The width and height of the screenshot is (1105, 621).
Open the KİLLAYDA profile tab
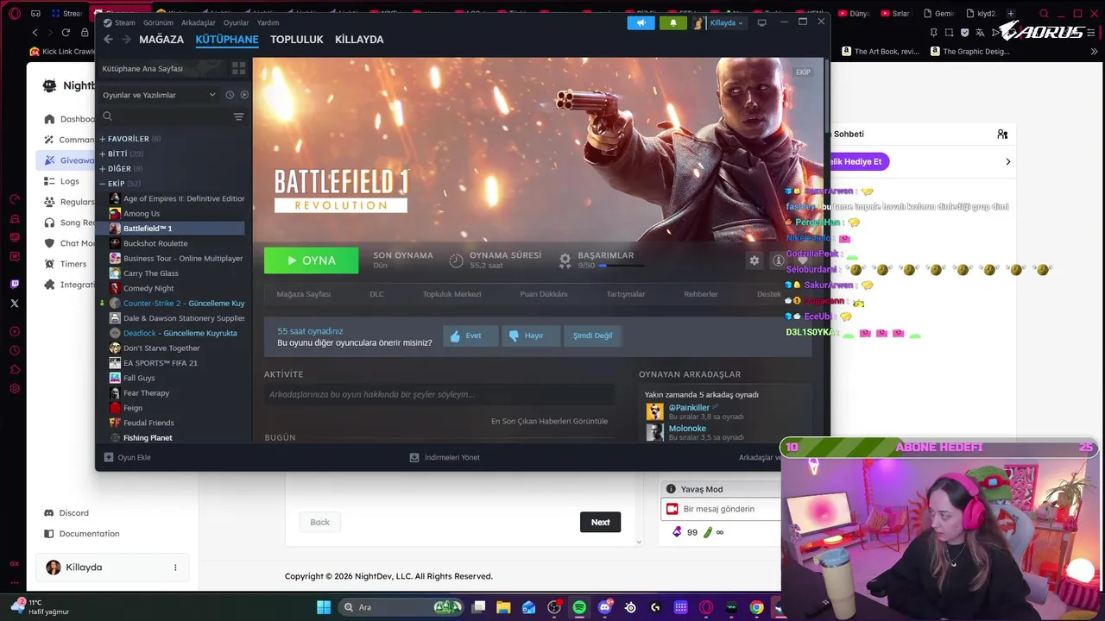(x=359, y=40)
